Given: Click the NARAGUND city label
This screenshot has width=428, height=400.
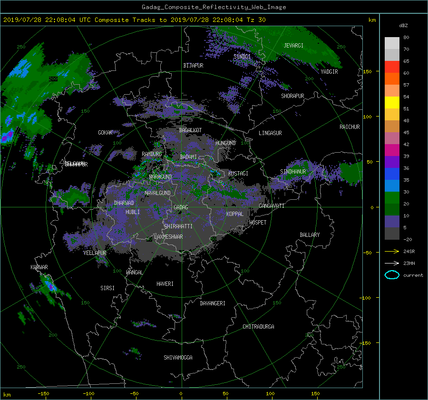Looking at the screenshot, I should tap(161, 177).
